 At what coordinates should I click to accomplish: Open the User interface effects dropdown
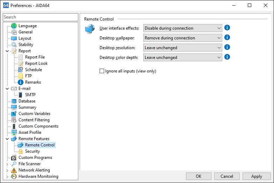[x=182, y=28]
